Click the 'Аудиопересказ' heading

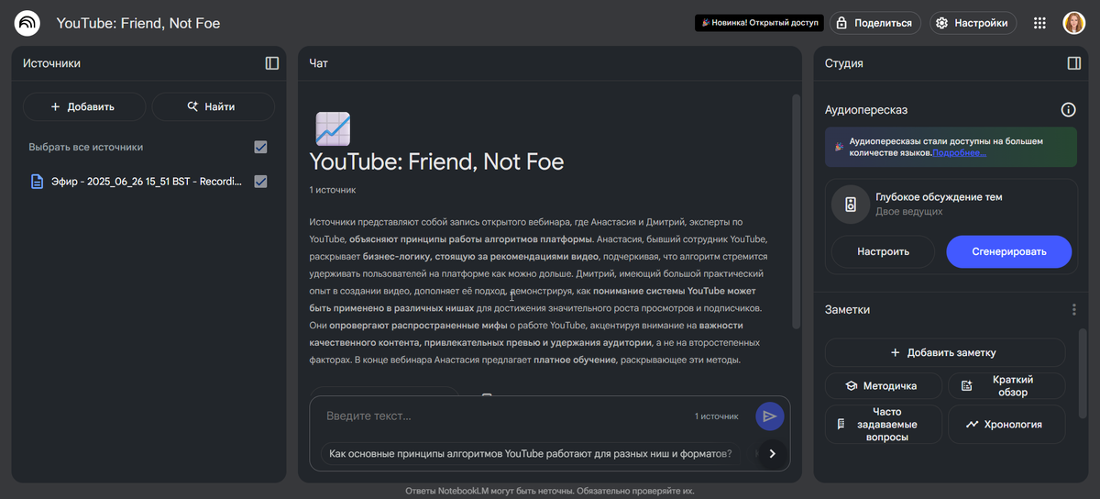click(866, 110)
